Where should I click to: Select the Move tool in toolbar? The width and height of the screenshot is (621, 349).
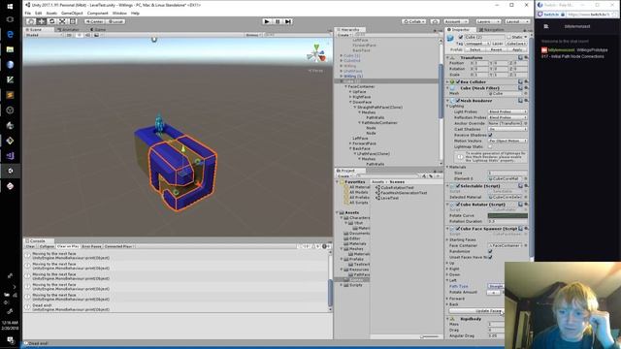pos(41,21)
